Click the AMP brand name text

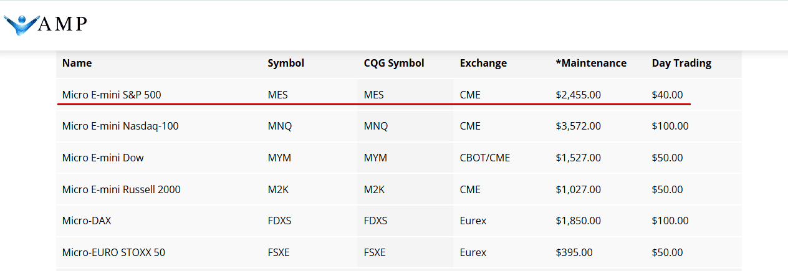(x=62, y=24)
